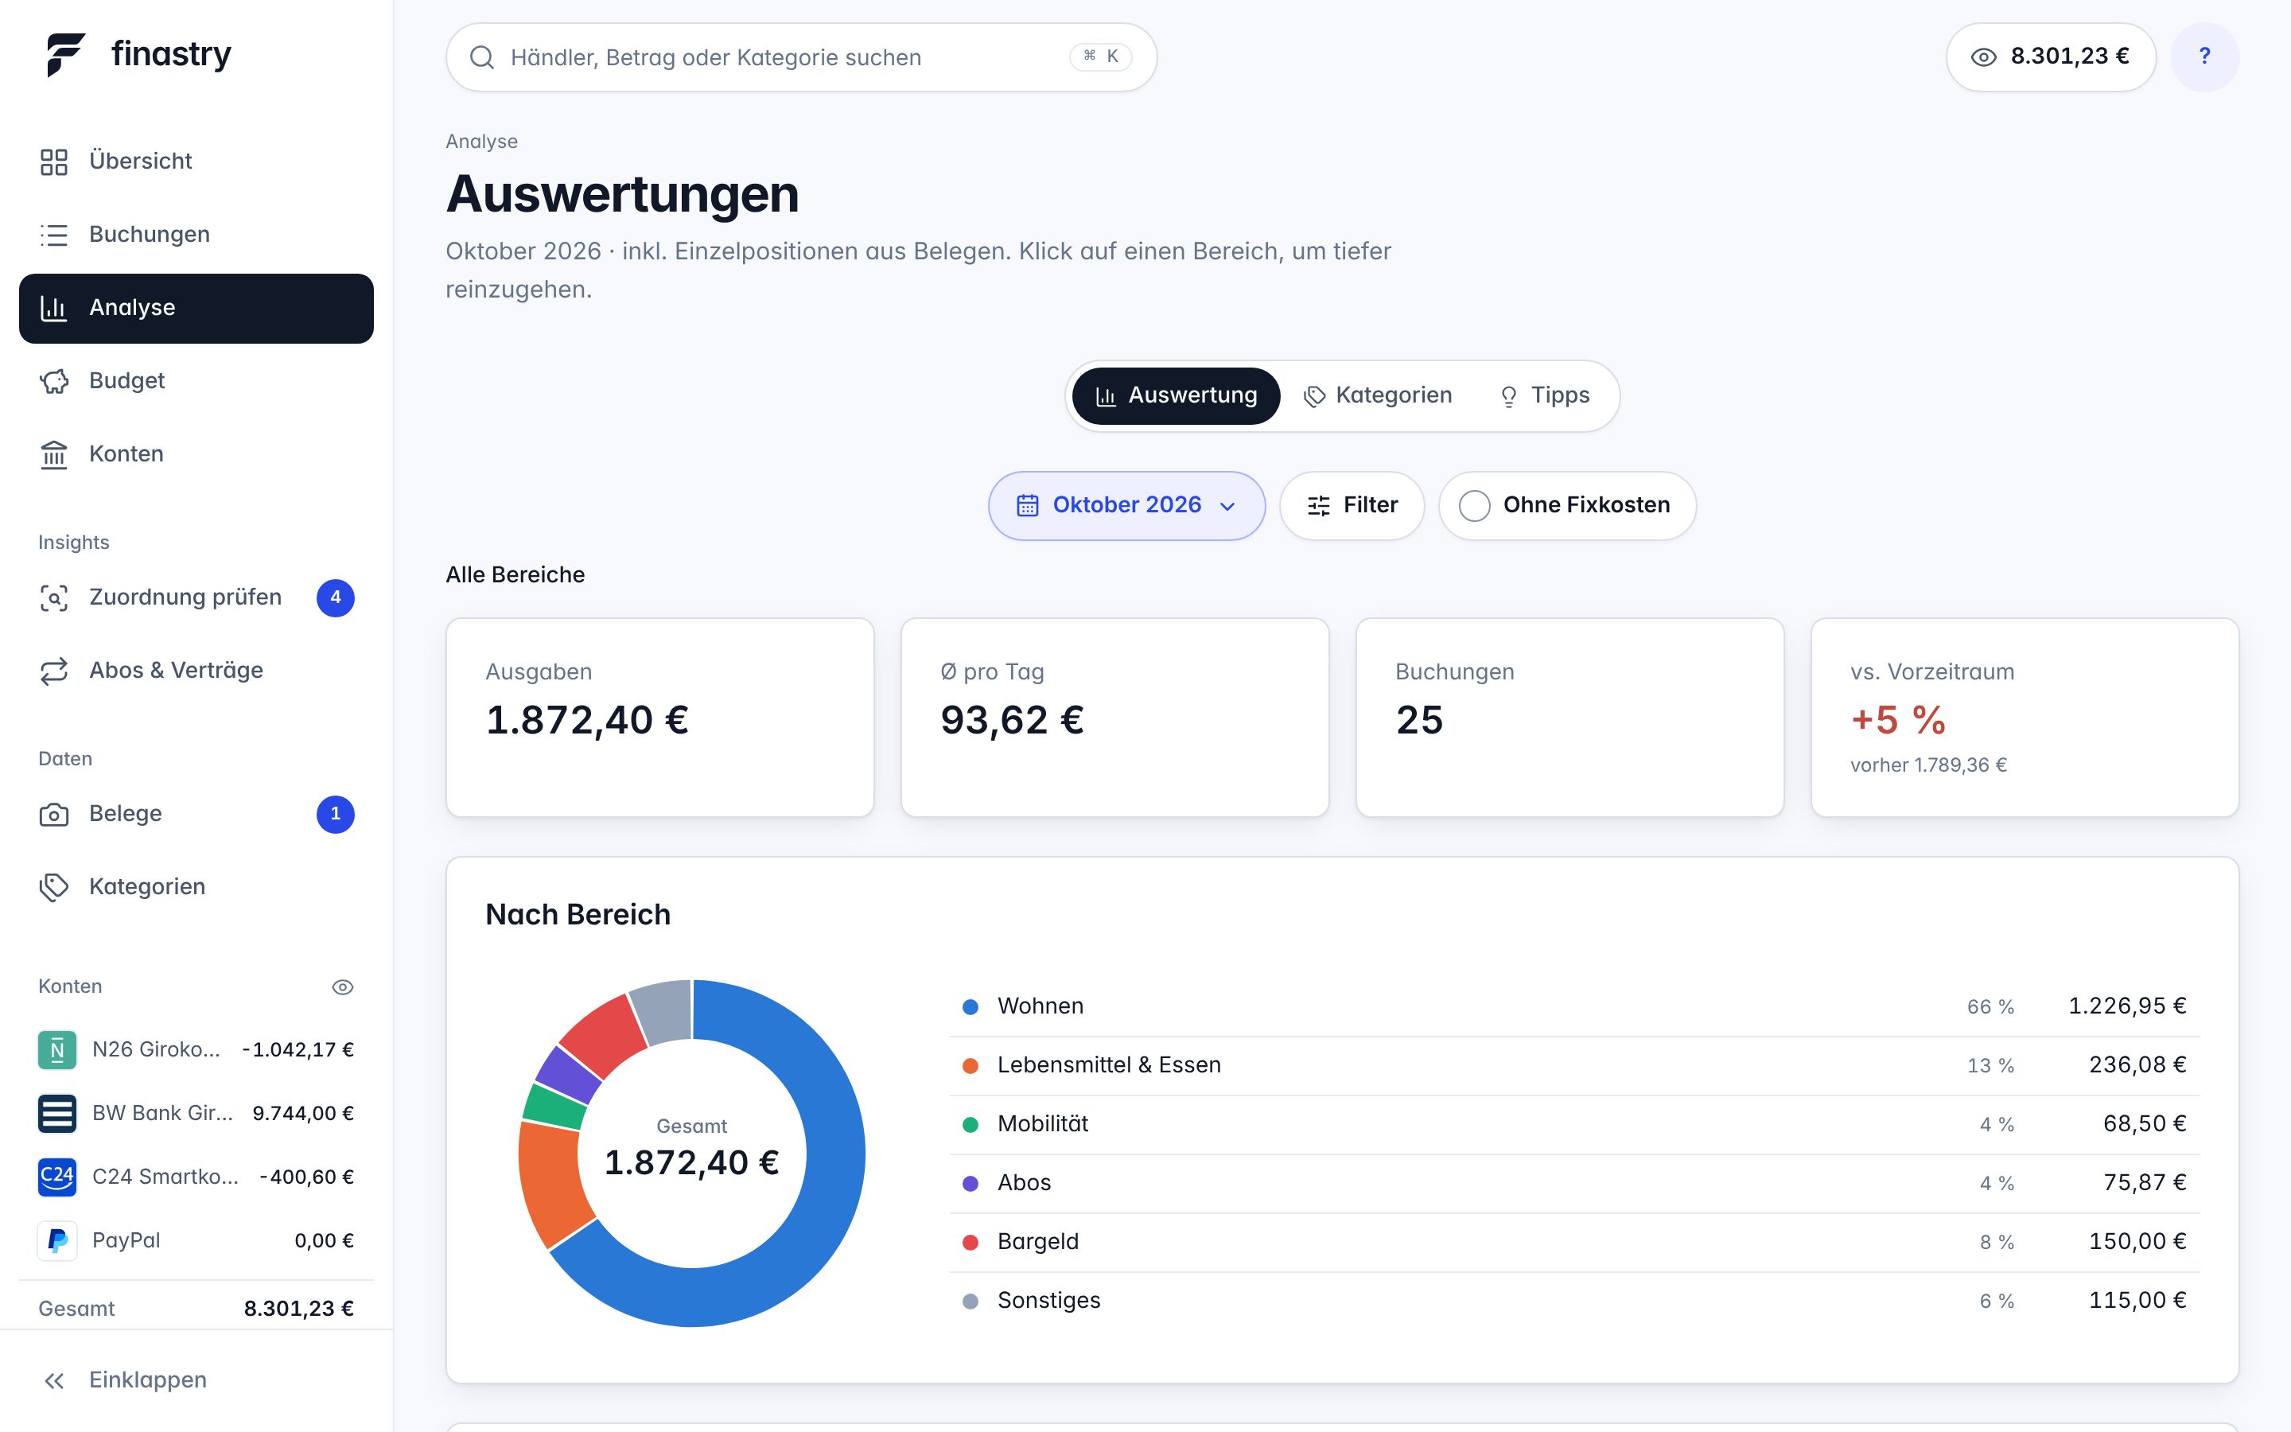Open the Sonstiges category row
This screenshot has height=1432, width=2291.
(x=1574, y=1301)
